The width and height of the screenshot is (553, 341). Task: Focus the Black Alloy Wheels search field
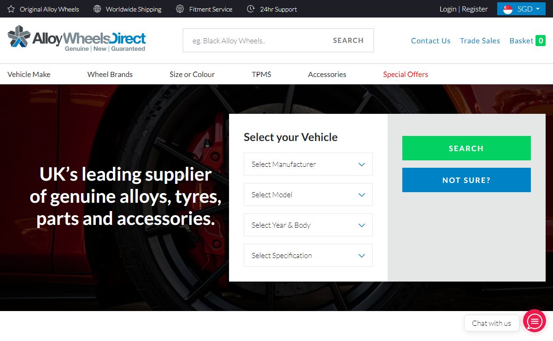[256, 41]
